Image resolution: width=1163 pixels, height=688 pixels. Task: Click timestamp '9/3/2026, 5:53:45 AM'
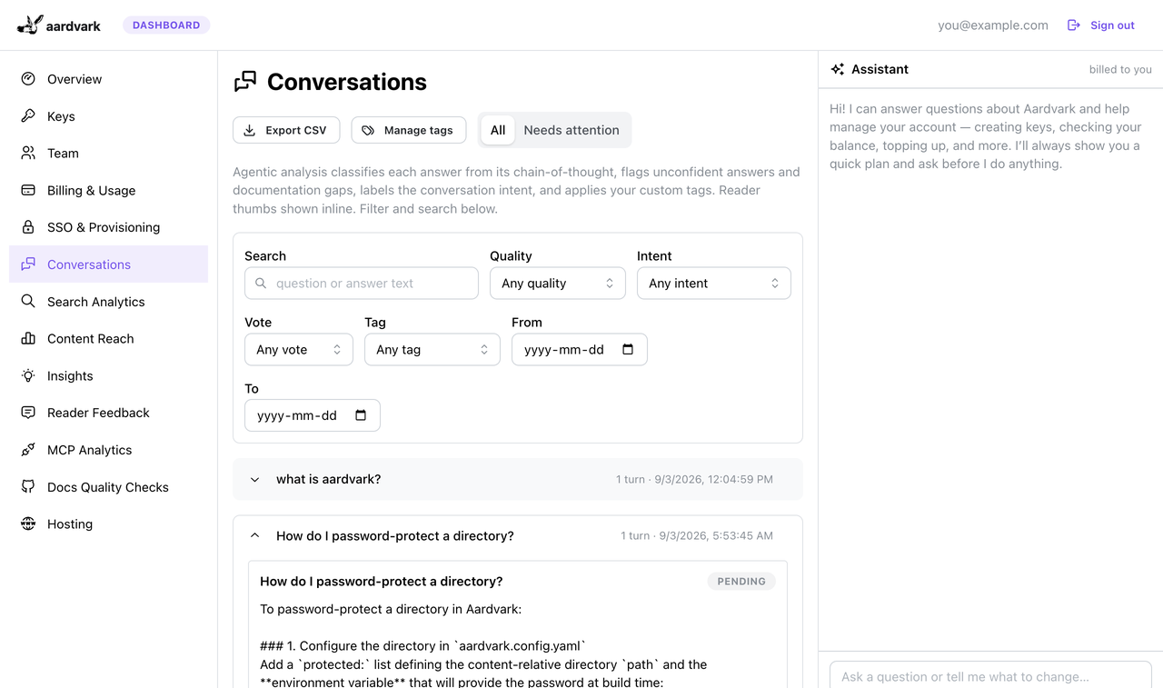pyautogui.click(x=716, y=536)
